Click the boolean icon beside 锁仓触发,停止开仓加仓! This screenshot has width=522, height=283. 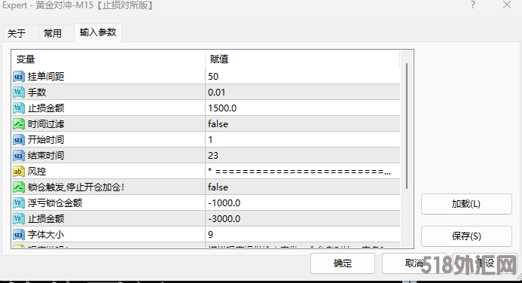[x=19, y=187]
